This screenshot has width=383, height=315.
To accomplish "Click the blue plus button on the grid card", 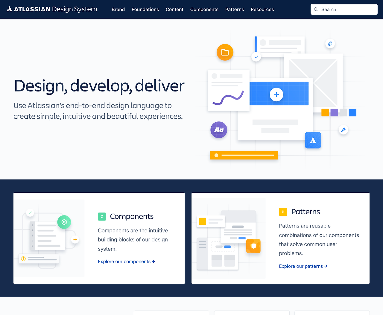I will click(x=276, y=94).
